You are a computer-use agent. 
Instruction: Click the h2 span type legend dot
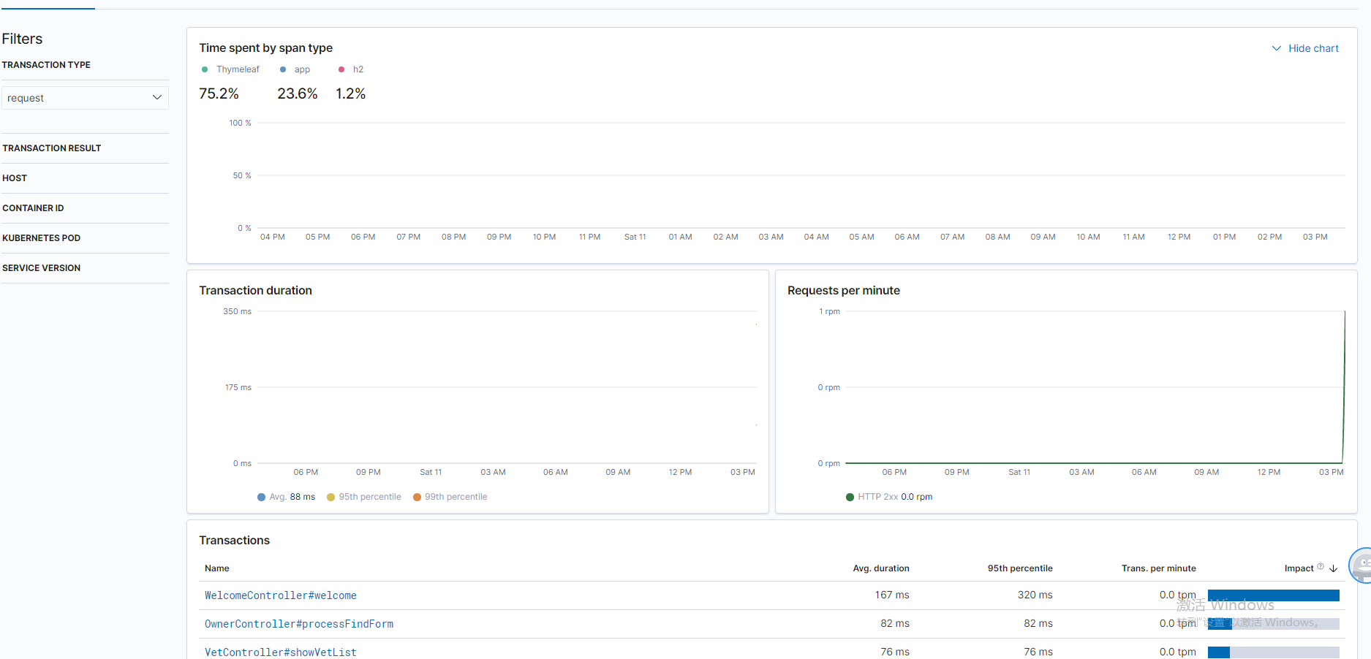pos(341,69)
